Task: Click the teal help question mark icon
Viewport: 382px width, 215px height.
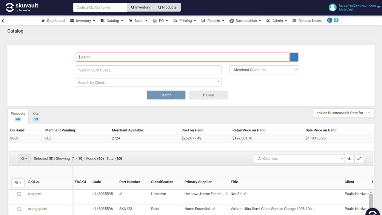Action: click(x=336, y=20)
